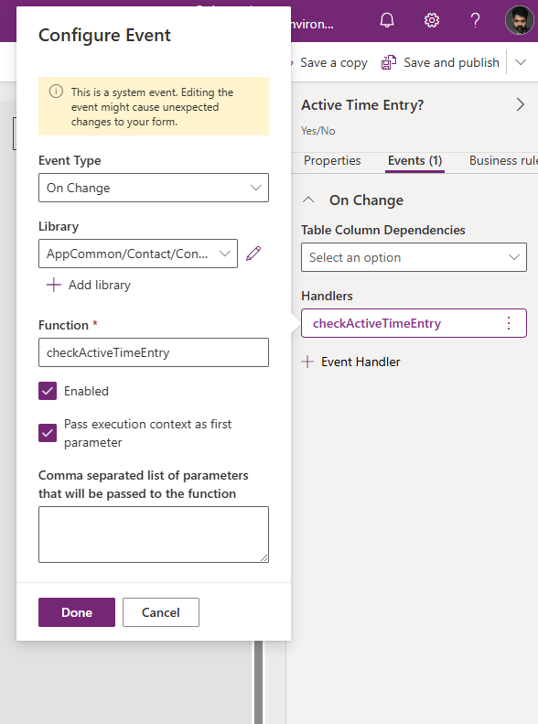Image resolution: width=538 pixels, height=724 pixels.
Task: Click the Function input field
Action: click(154, 352)
